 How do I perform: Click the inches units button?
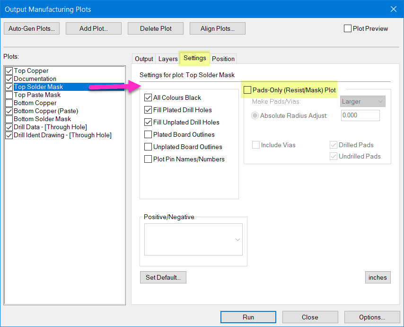[x=378, y=277]
